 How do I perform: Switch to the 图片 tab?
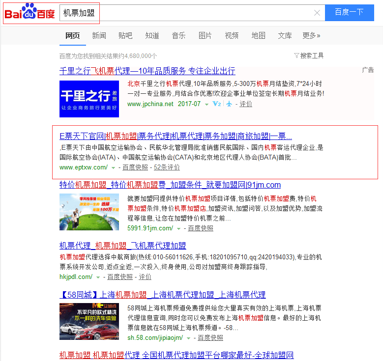point(205,35)
